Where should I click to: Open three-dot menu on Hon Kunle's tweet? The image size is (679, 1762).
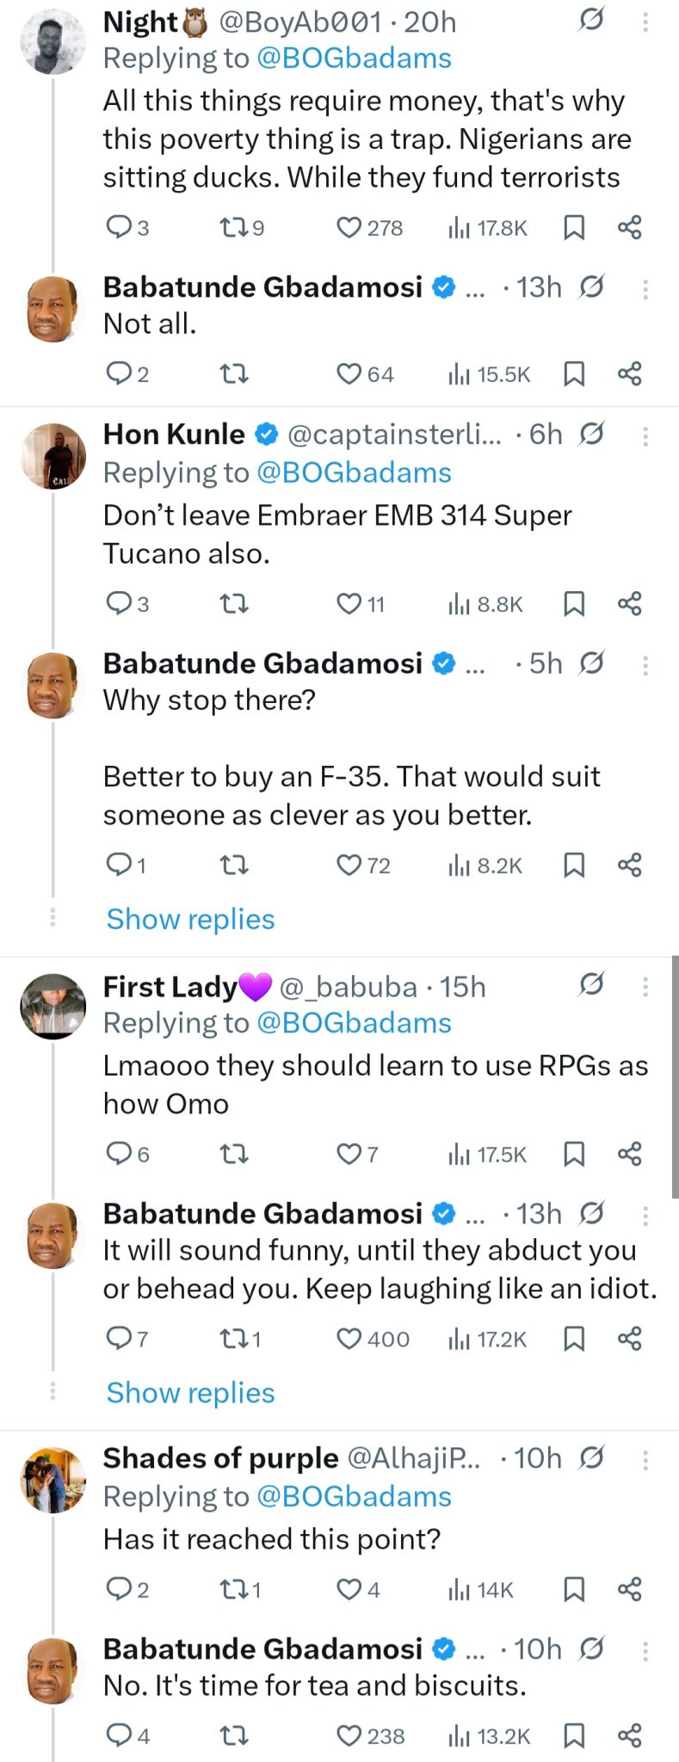click(x=645, y=436)
